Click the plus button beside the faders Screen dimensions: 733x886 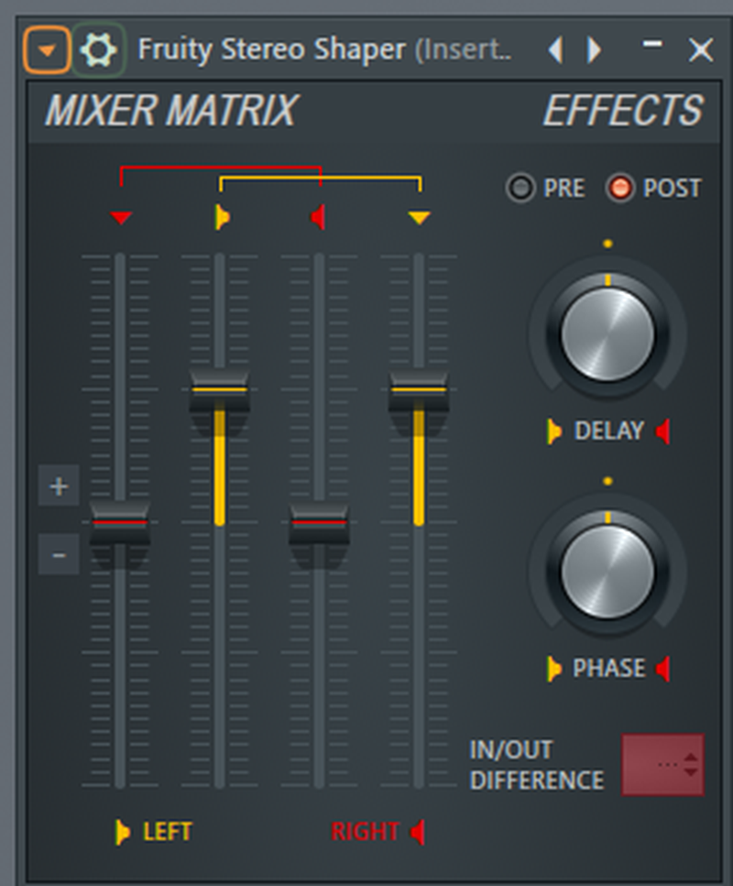(x=59, y=486)
